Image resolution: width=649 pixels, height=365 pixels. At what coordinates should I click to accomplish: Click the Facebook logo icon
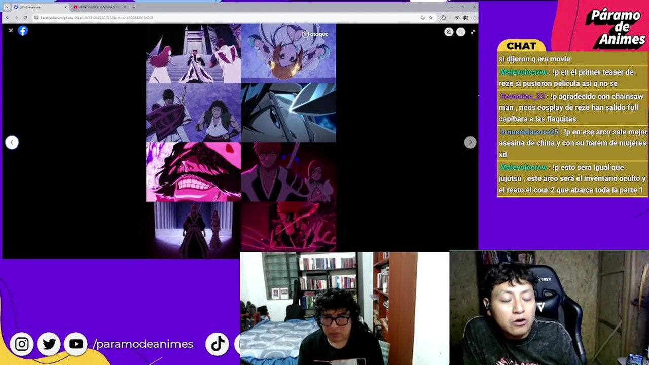coord(23,31)
